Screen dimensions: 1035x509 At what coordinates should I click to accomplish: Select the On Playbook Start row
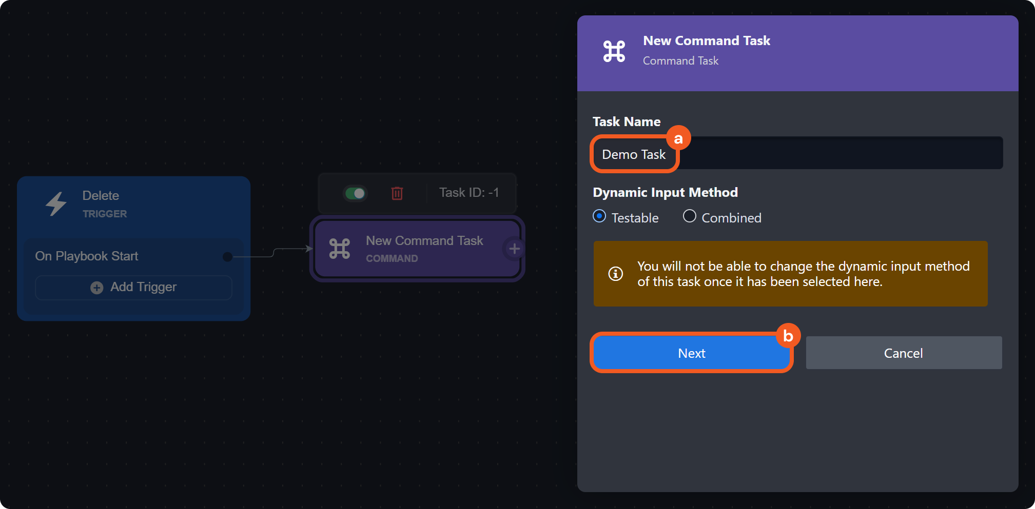click(87, 256)
